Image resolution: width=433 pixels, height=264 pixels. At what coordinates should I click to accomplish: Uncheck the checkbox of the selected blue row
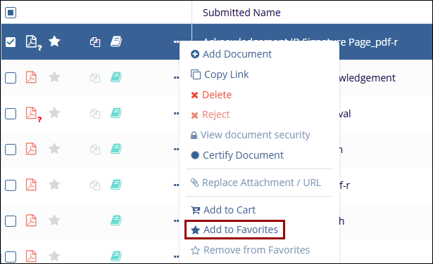(x=11, y=42)
